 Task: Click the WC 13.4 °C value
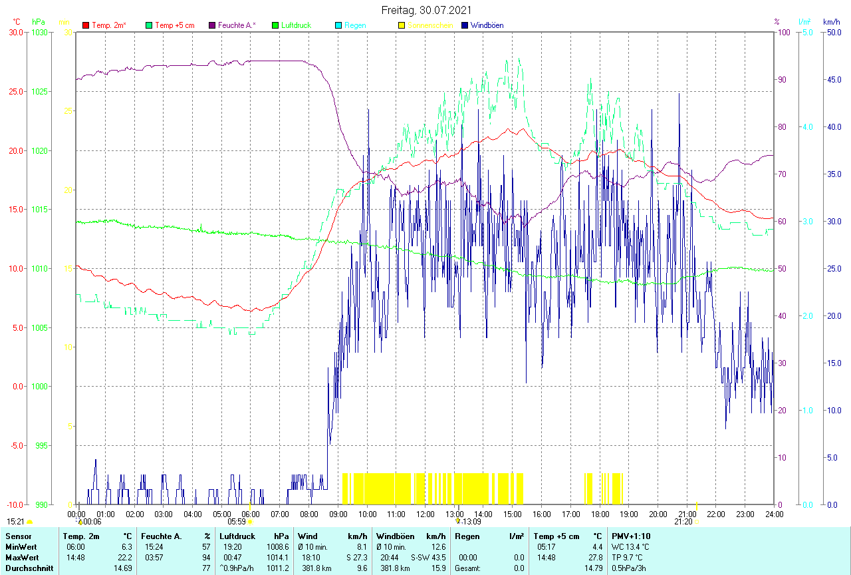tap(630, 547)
